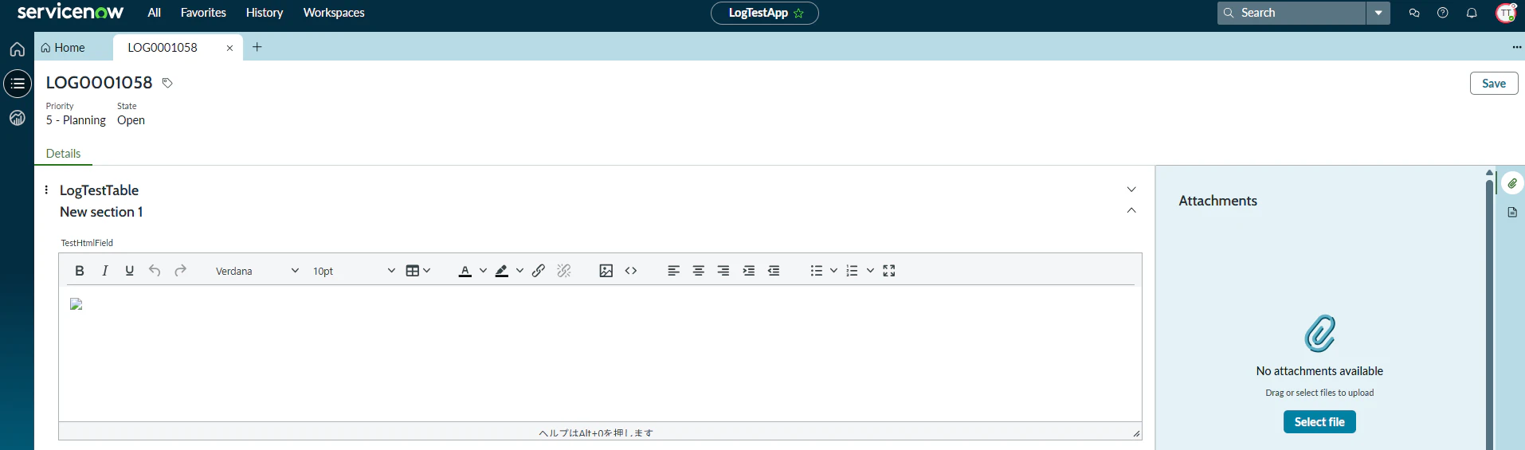Insert or edit link

[539, 271]
